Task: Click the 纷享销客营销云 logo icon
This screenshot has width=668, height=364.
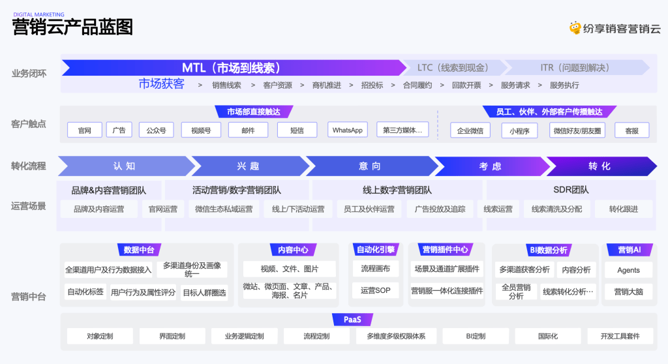Action: [x=575, y=28]
